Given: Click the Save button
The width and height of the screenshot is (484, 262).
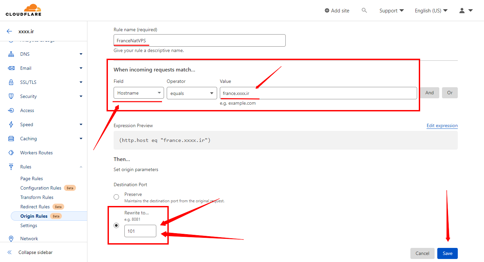Looking at the screenshot, I should [447, 253].
